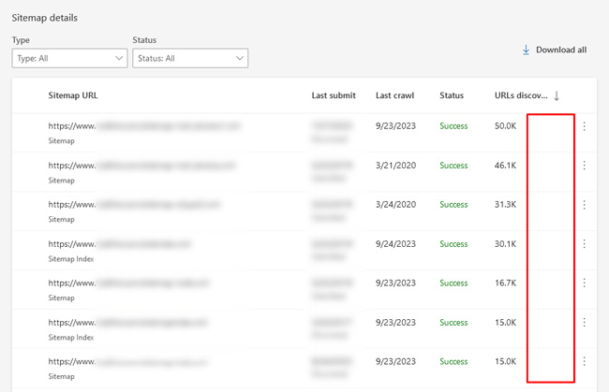This screenshot has height=392, width=609.
Task: Open the three-dot menu for the 15.0K Sitemap Index row
Action: tap(584, 322)
